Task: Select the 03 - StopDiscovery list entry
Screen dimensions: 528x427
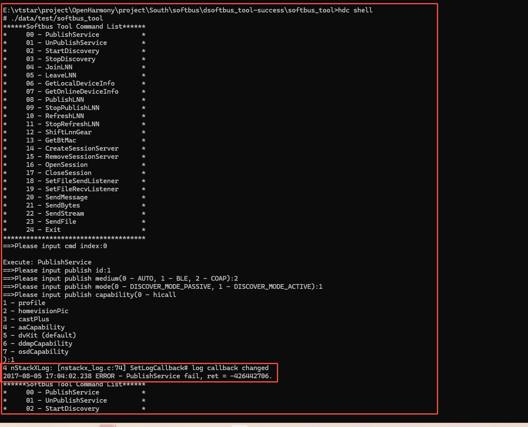Action: (61, 59)
